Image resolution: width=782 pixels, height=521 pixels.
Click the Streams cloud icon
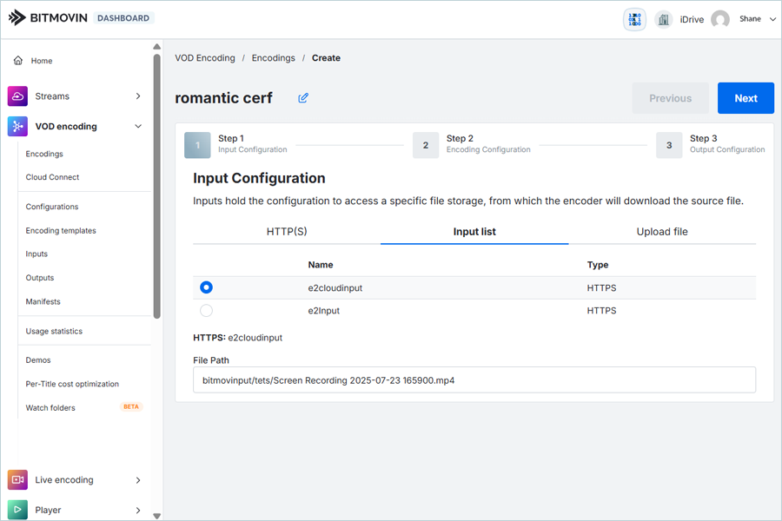click(x=17, y=96)
